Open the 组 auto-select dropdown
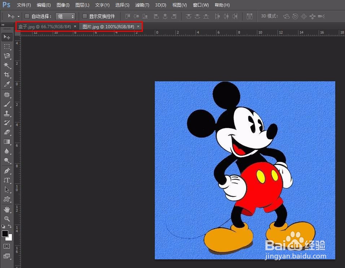Screen dimensions: 345x268 pyautogui.click(x=65, y=16)
